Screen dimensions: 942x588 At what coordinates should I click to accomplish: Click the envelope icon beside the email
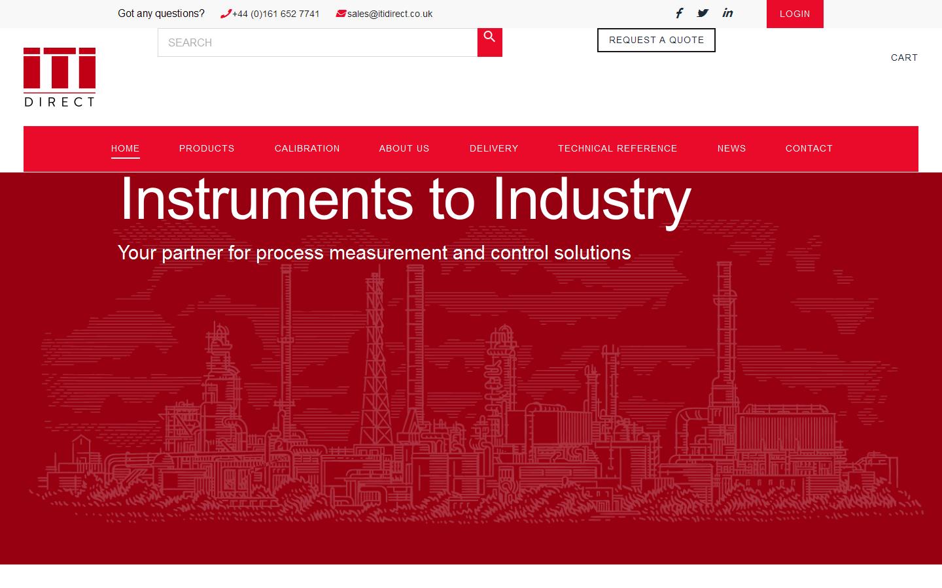(341, 13)
